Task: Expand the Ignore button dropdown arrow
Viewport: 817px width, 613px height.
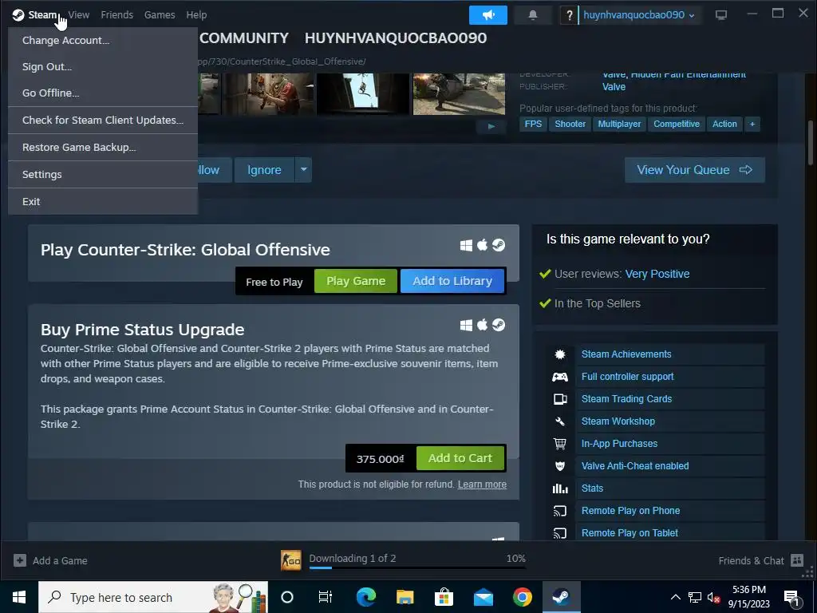Action: [303, 170]
